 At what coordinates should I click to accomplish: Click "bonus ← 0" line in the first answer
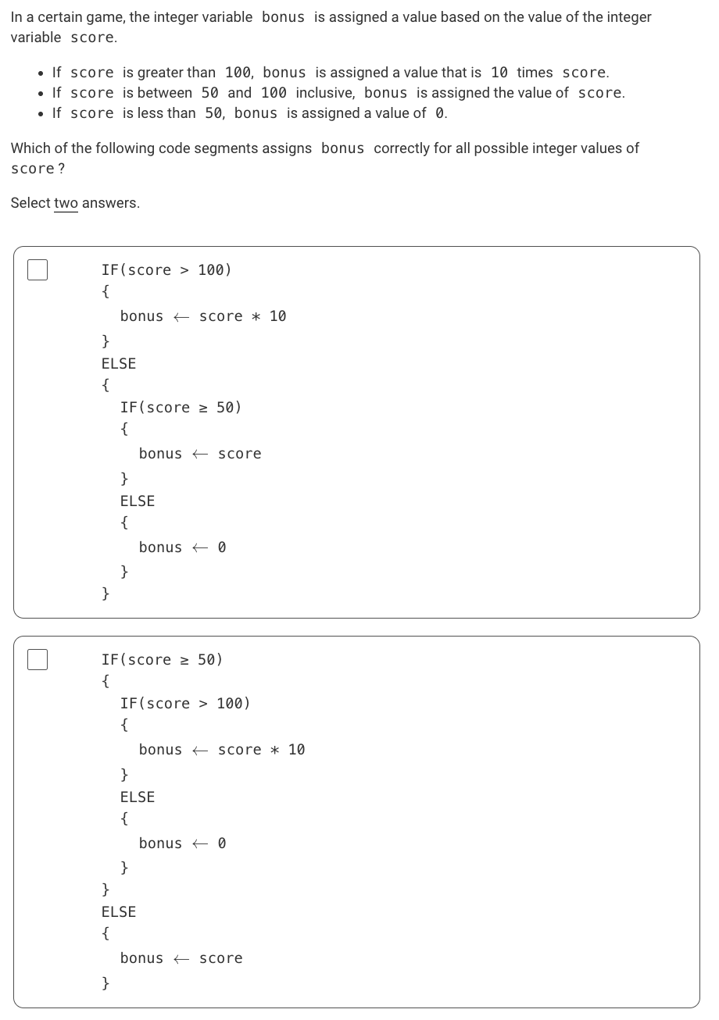(183, 547)
